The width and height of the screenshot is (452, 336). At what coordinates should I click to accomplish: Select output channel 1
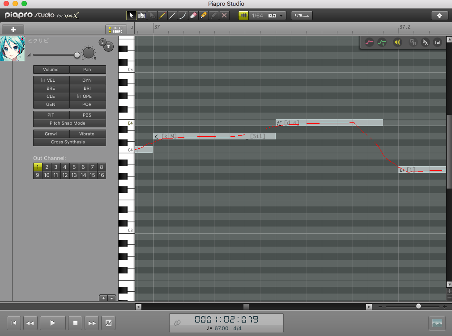pyautogui.click(x=38, y=167)
